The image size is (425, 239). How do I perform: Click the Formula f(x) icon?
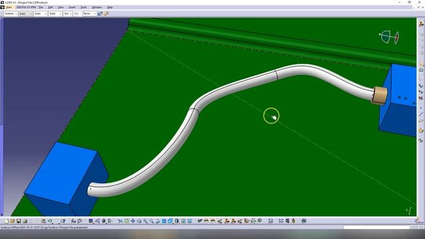74,221
